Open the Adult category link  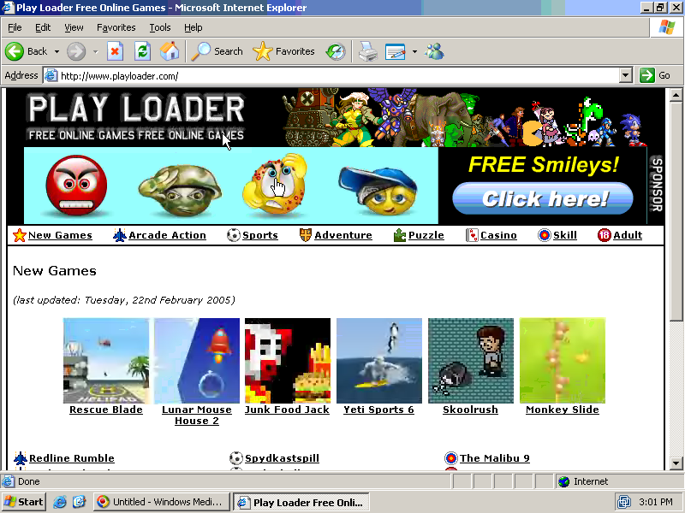point(628,235)
